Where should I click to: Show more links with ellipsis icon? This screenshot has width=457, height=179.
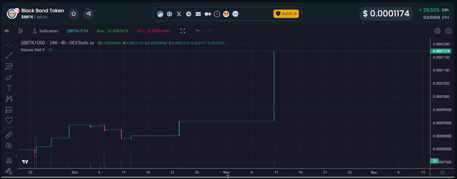coord(235,14)
